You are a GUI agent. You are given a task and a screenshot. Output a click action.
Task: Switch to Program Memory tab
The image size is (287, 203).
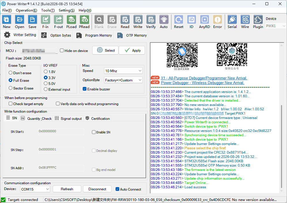coord(94,35)
